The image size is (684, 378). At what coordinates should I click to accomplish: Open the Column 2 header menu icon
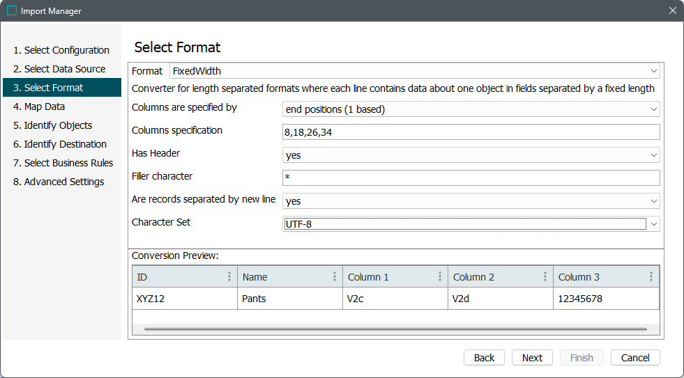(x=545, y=276)
